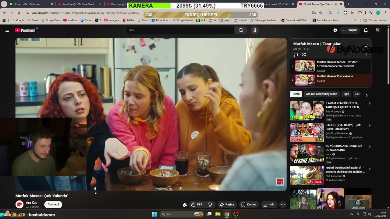Open playlist three-dot options menu
Screen dimensions: 390x219
(x=366, y=55)
